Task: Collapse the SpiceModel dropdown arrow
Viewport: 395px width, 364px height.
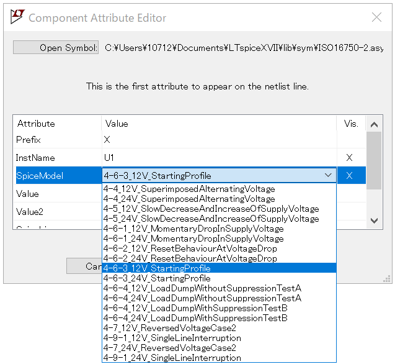Action: coord(328,175)
